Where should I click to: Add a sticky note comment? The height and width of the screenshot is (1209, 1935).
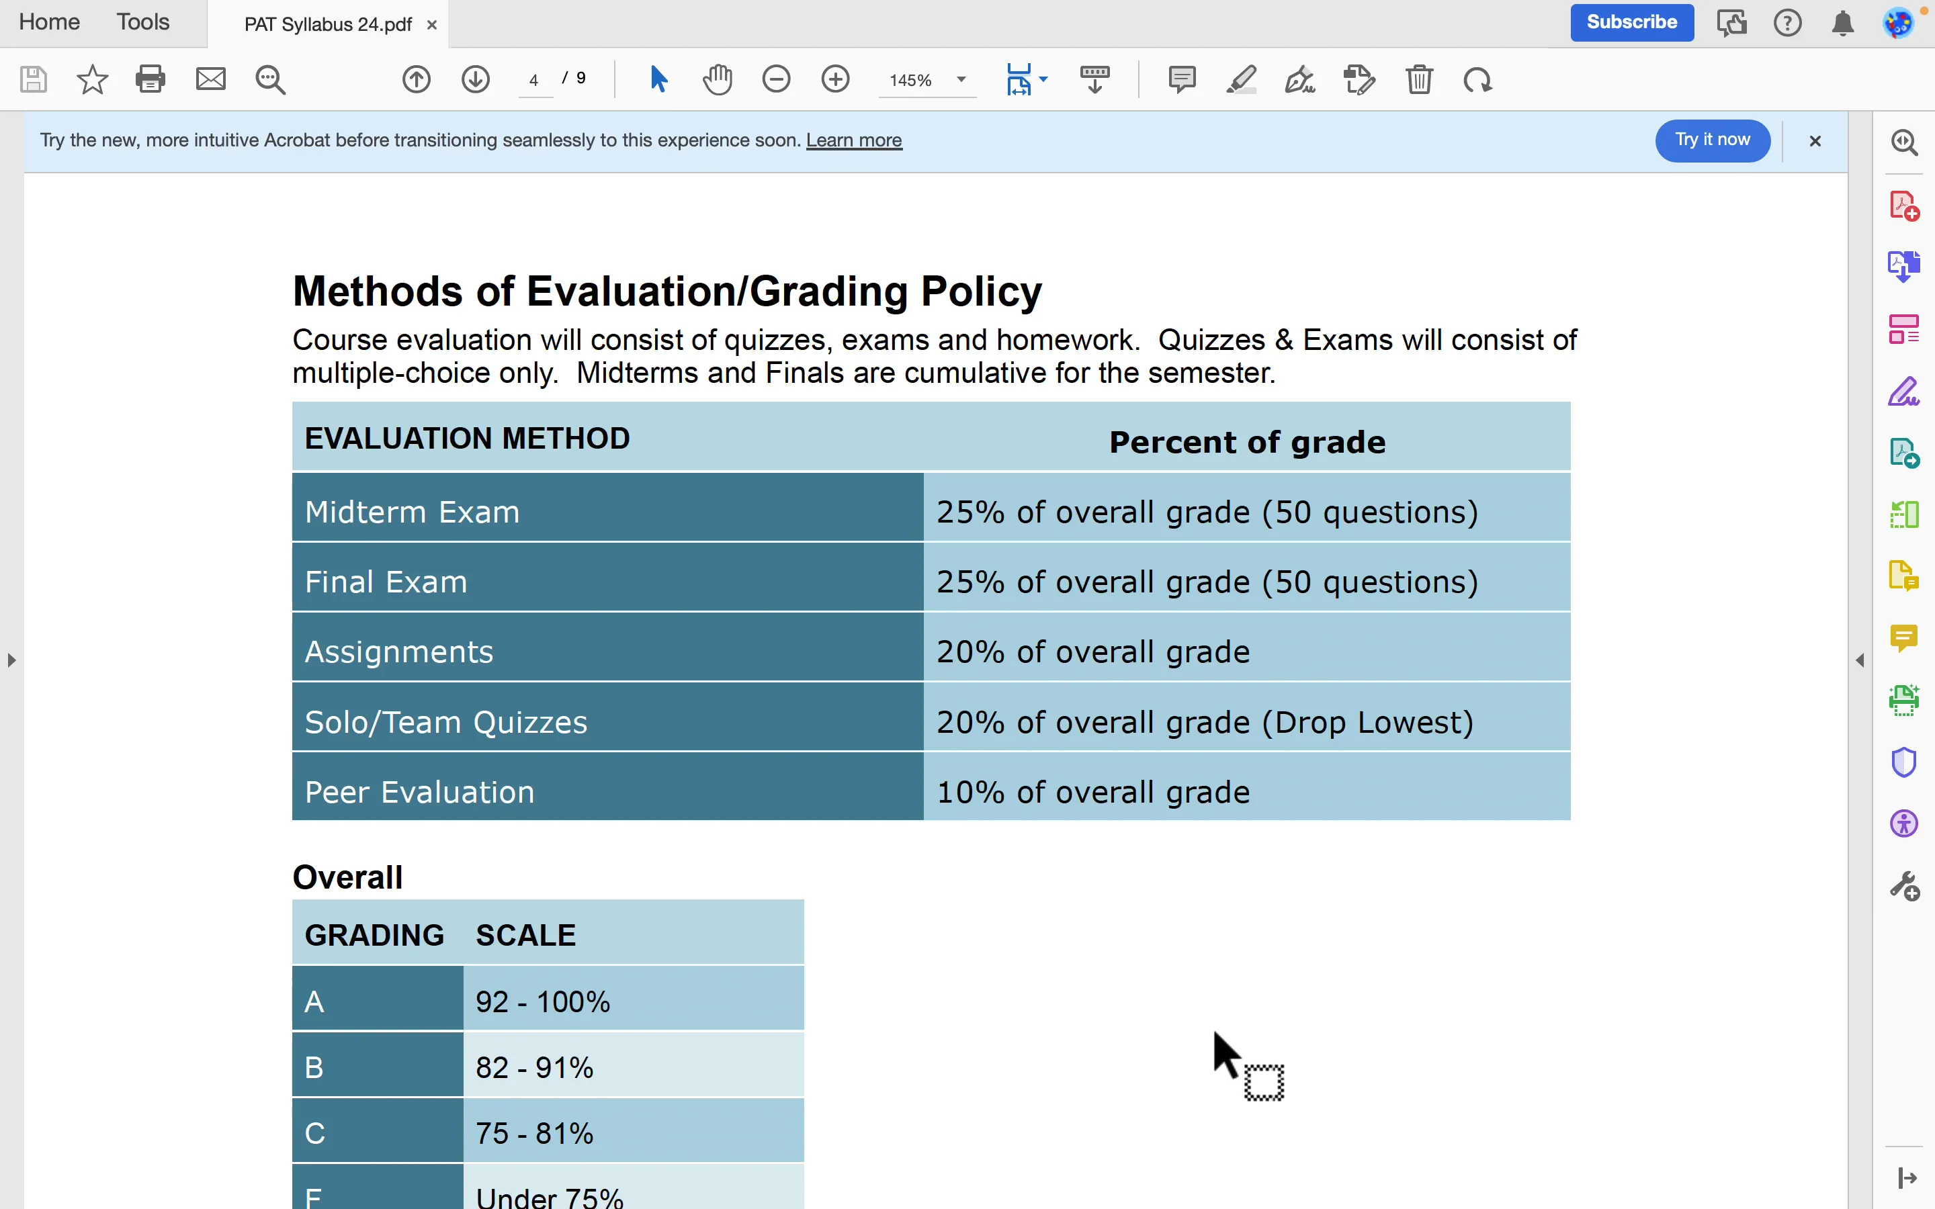pos(1182,79)
